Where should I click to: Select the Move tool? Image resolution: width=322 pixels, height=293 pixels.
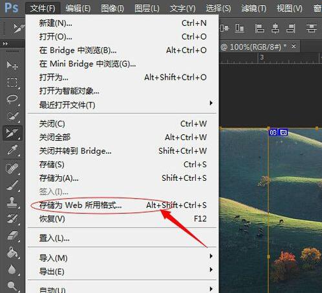click(x=12, y=65)
